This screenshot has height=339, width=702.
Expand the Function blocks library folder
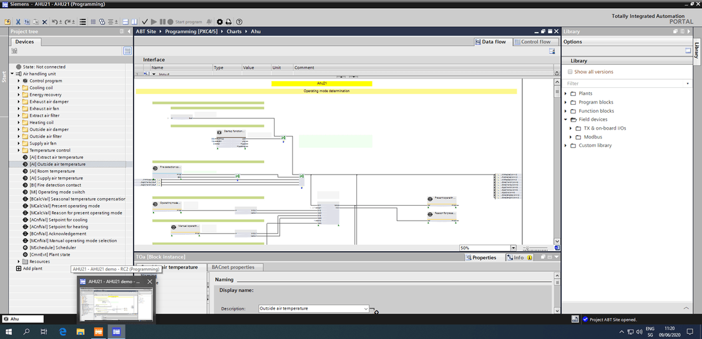coord(566,111)
